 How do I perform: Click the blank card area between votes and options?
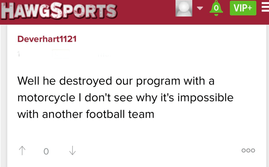point(158,151)
